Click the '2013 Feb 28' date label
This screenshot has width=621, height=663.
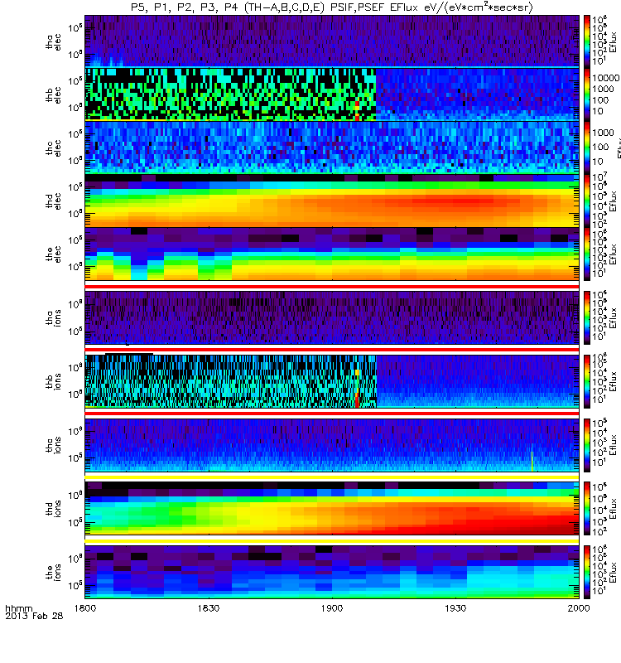[x=34, y=616]
